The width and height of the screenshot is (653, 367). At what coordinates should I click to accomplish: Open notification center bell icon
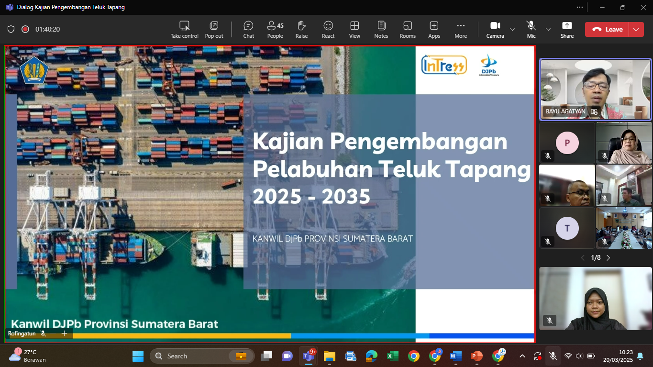click(640, 356)
